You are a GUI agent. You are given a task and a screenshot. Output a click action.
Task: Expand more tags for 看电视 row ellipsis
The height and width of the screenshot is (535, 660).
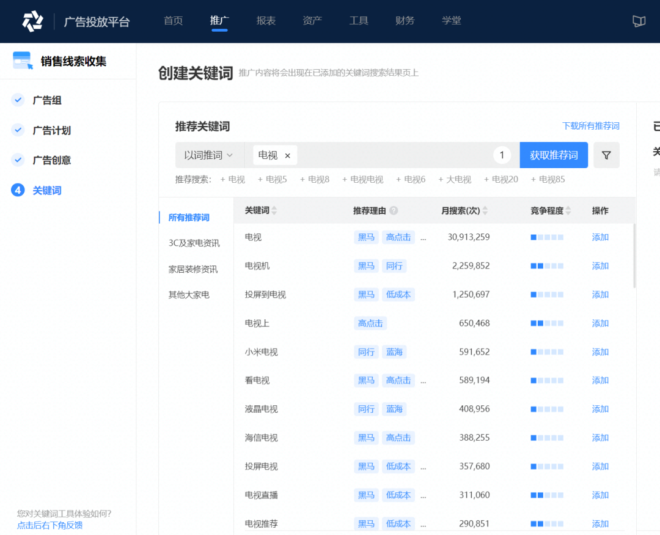424,380
